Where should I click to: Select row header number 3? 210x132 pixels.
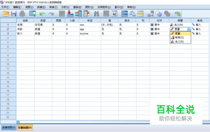(x=8, y=34)
